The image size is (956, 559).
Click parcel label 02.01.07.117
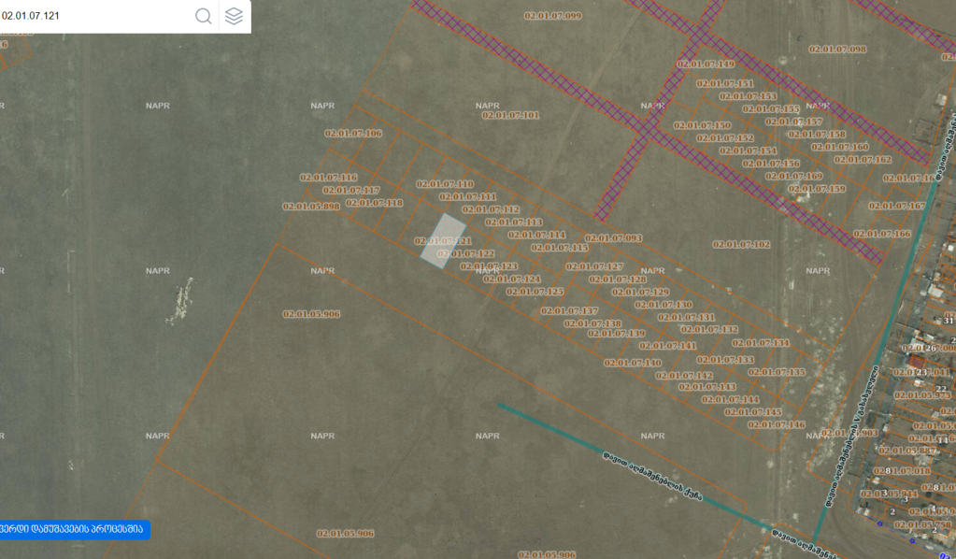coord(351,190)
